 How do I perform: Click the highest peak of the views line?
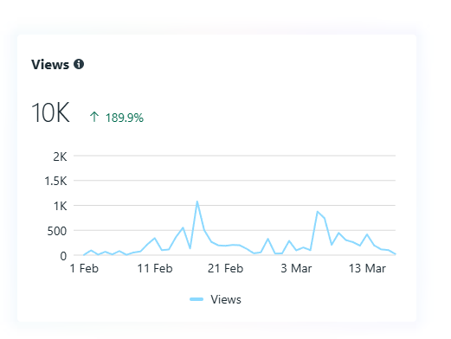[x=197, y=201]
